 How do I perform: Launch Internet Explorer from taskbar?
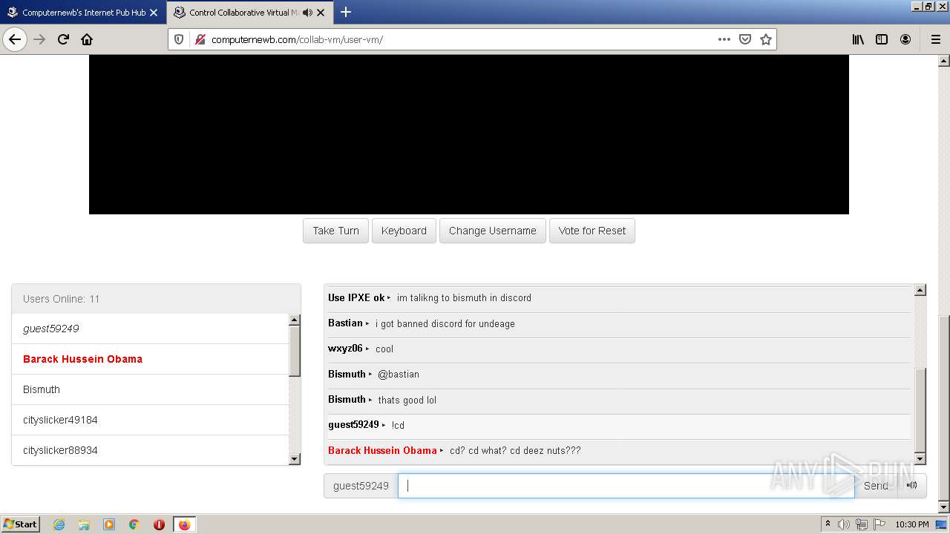59,524
